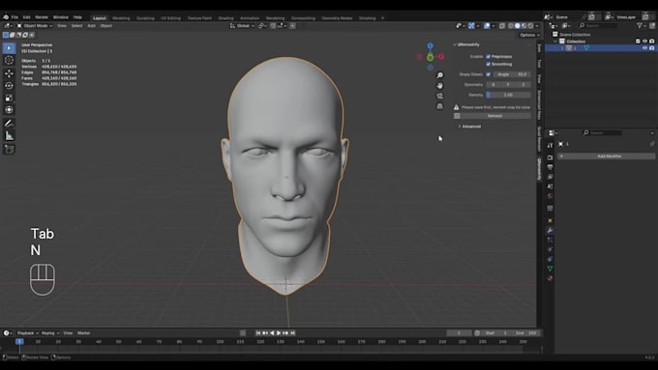Jump to the first frame in timeline
Image resolution: width=658 pixels, height=370 pixels.
tap(258, 332)
